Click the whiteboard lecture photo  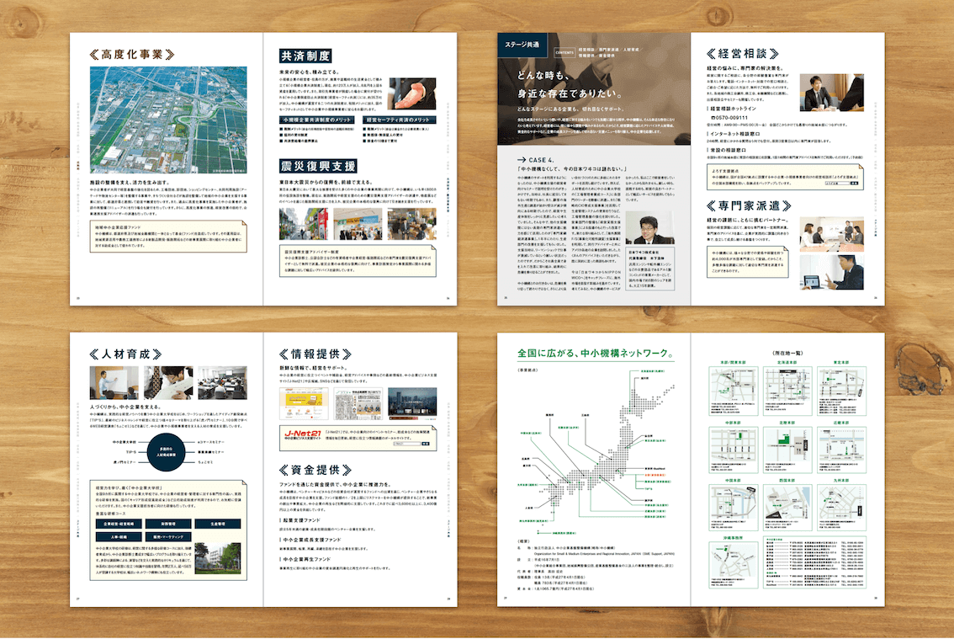[x=114, y=382]
